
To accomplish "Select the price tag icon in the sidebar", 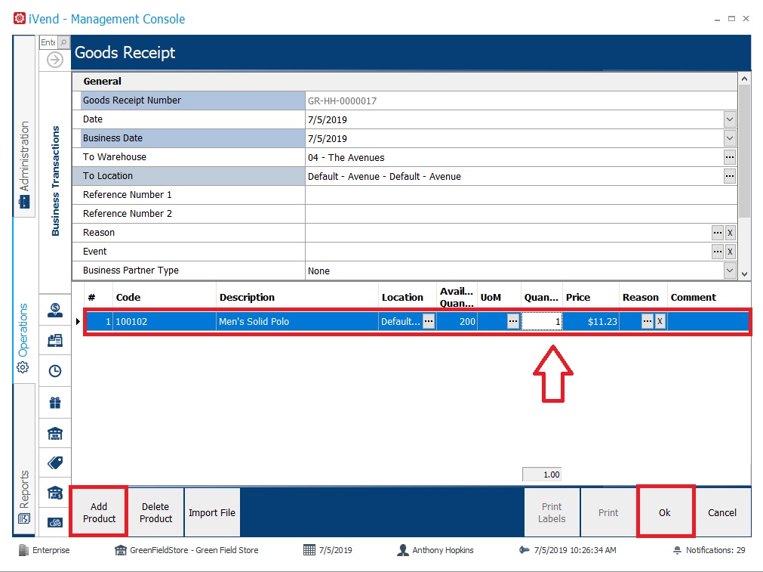I will (x=55, y=462).
